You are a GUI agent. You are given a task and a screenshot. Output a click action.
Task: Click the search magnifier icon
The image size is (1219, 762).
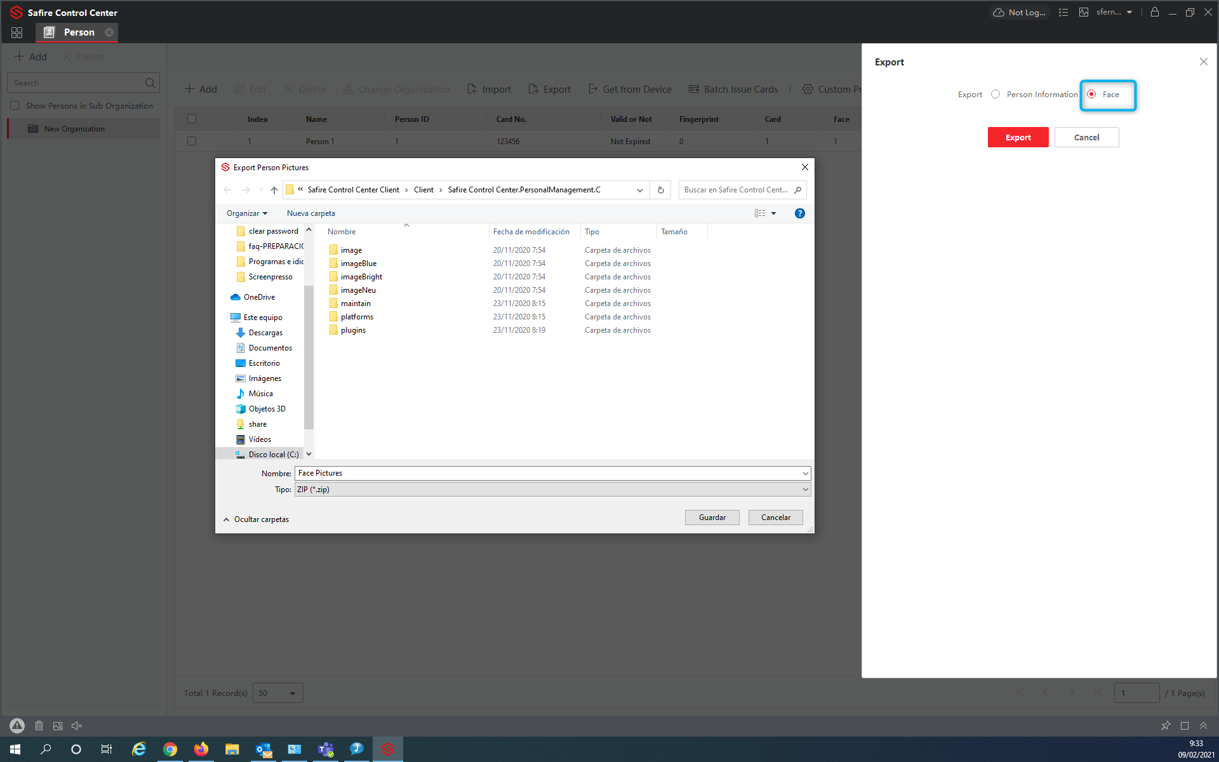tap(150, 83)
